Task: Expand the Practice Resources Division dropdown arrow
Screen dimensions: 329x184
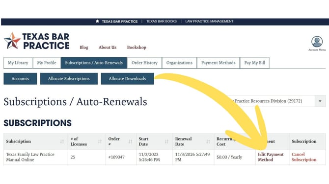Action: [x=320, y=101]
